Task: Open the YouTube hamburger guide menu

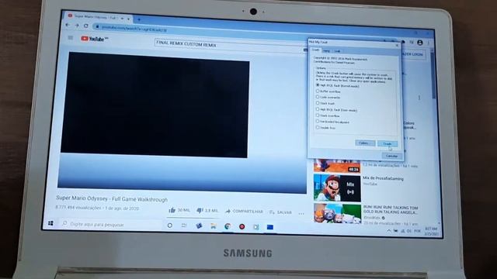Action: point(71,38)
